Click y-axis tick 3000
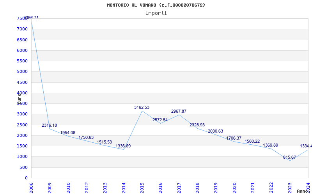 (x=22, y=114)
